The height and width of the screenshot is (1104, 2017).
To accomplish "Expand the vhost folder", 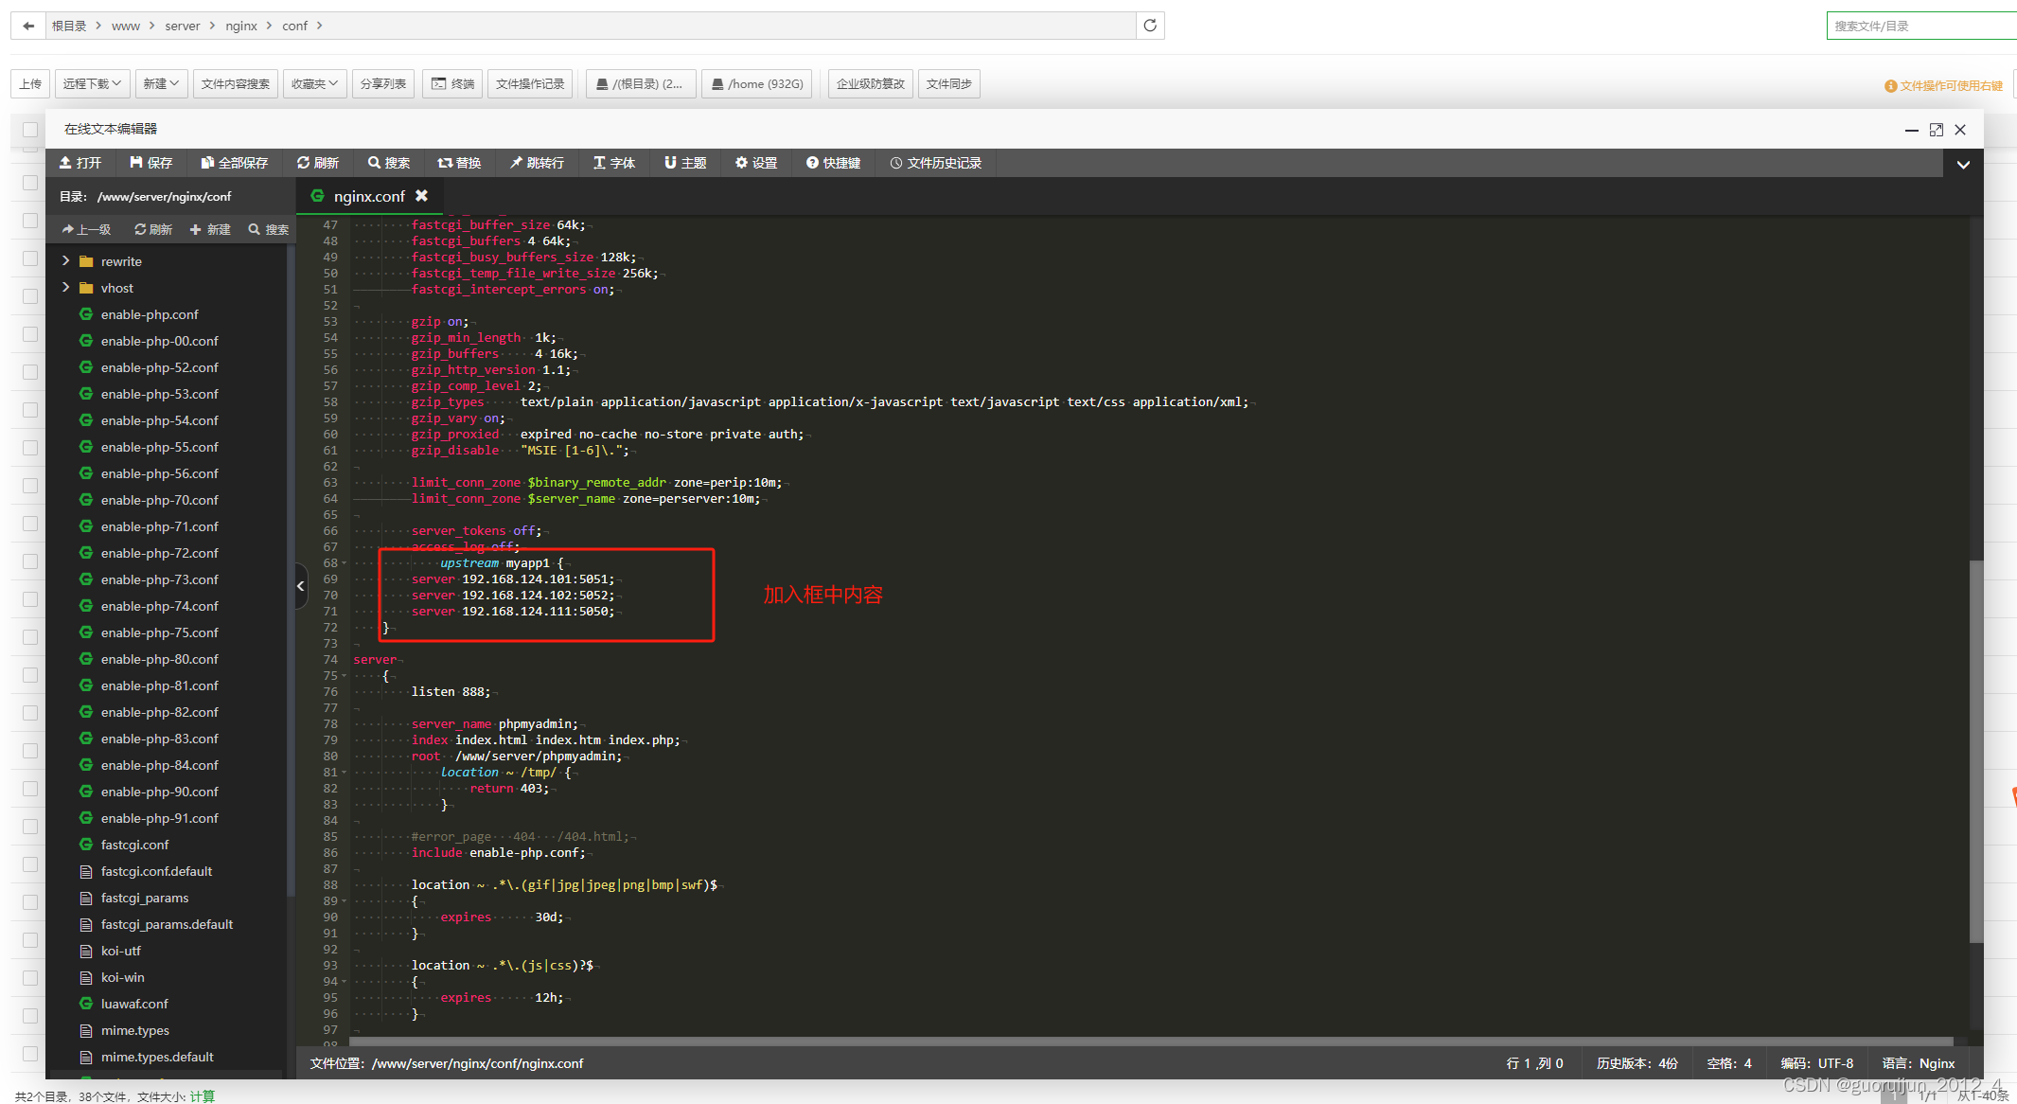I will 64,287.
